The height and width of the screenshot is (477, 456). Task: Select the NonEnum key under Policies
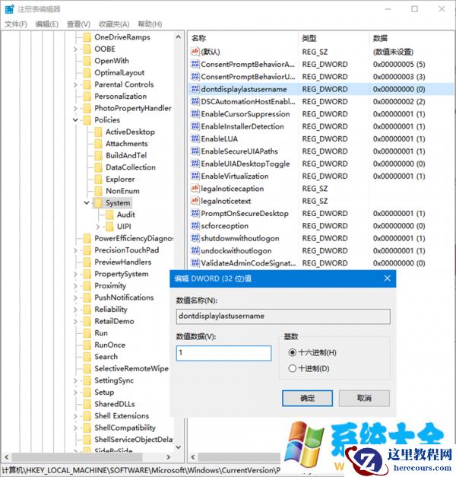122,191
